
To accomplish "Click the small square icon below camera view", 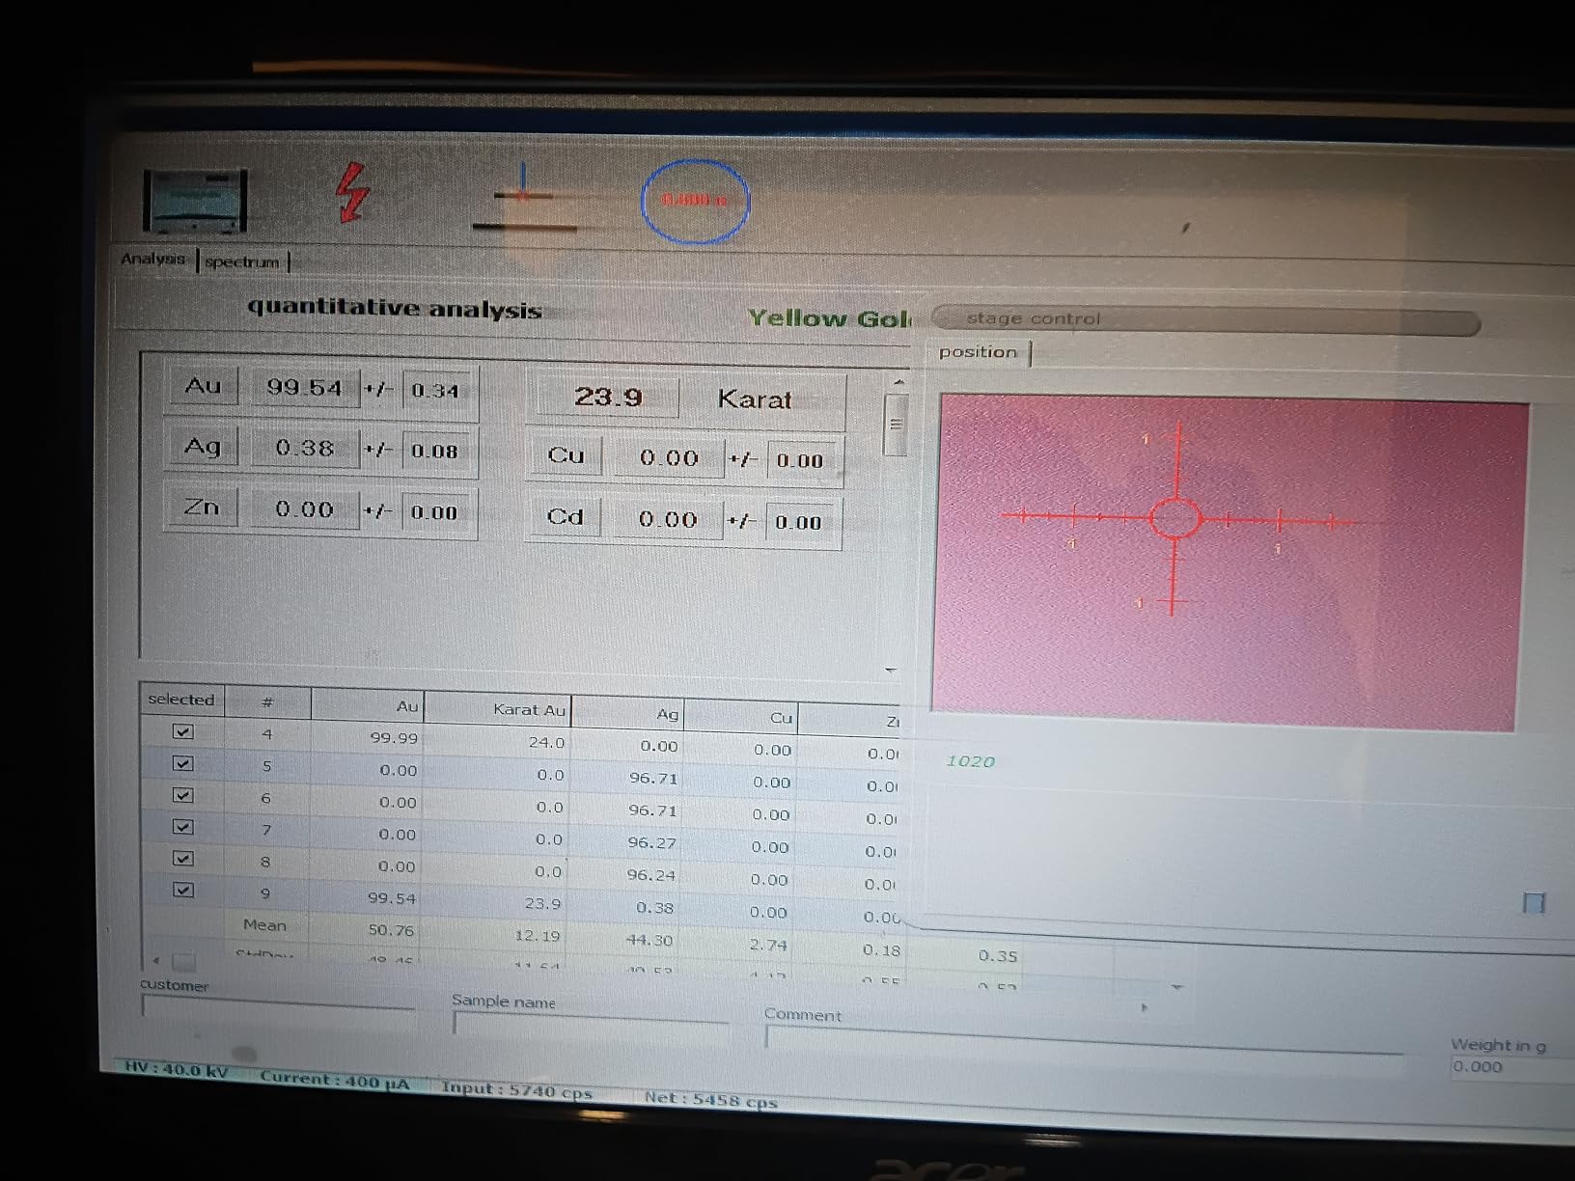I will point(1533,903).
